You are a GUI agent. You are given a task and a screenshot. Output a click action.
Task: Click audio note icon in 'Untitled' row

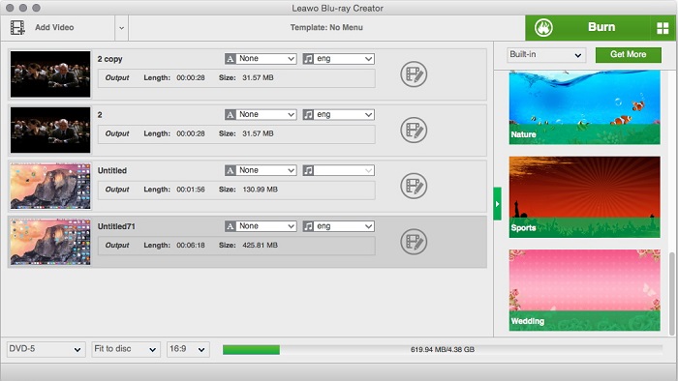click(308, 170)
